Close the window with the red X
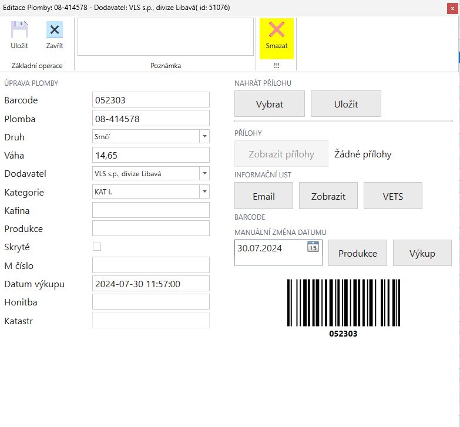This screenshot has height=427, width=460. point(452,8)
